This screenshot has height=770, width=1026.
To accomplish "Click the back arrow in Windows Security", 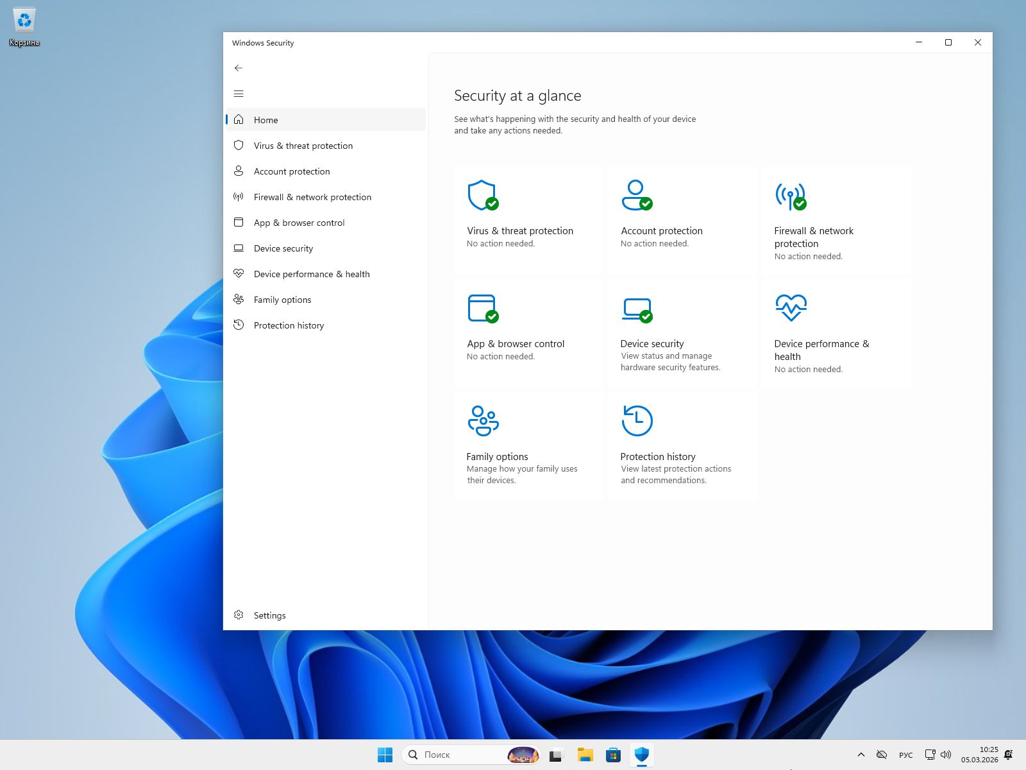I will pos(238,67).
